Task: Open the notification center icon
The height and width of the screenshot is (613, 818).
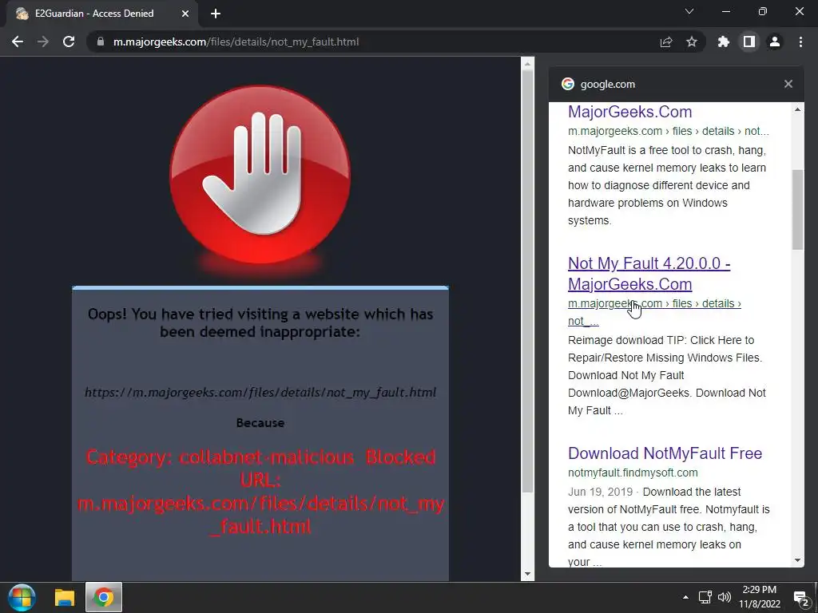Action: point(800,598)
